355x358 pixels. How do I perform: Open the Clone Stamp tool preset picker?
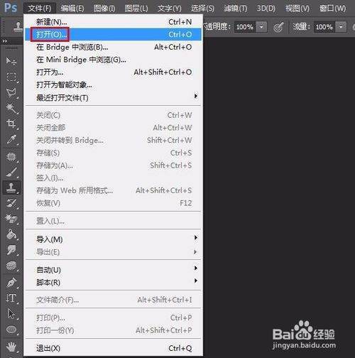[x=18, y=27]
